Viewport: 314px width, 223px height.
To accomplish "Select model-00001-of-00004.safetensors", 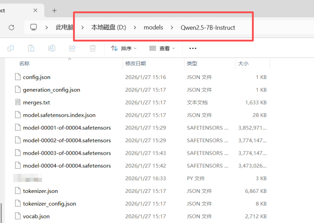I will [x=67, y=128].
